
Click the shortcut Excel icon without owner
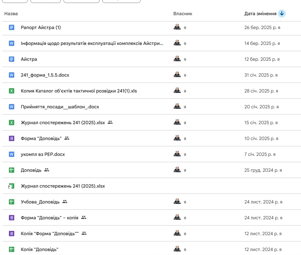click(11, 186)
